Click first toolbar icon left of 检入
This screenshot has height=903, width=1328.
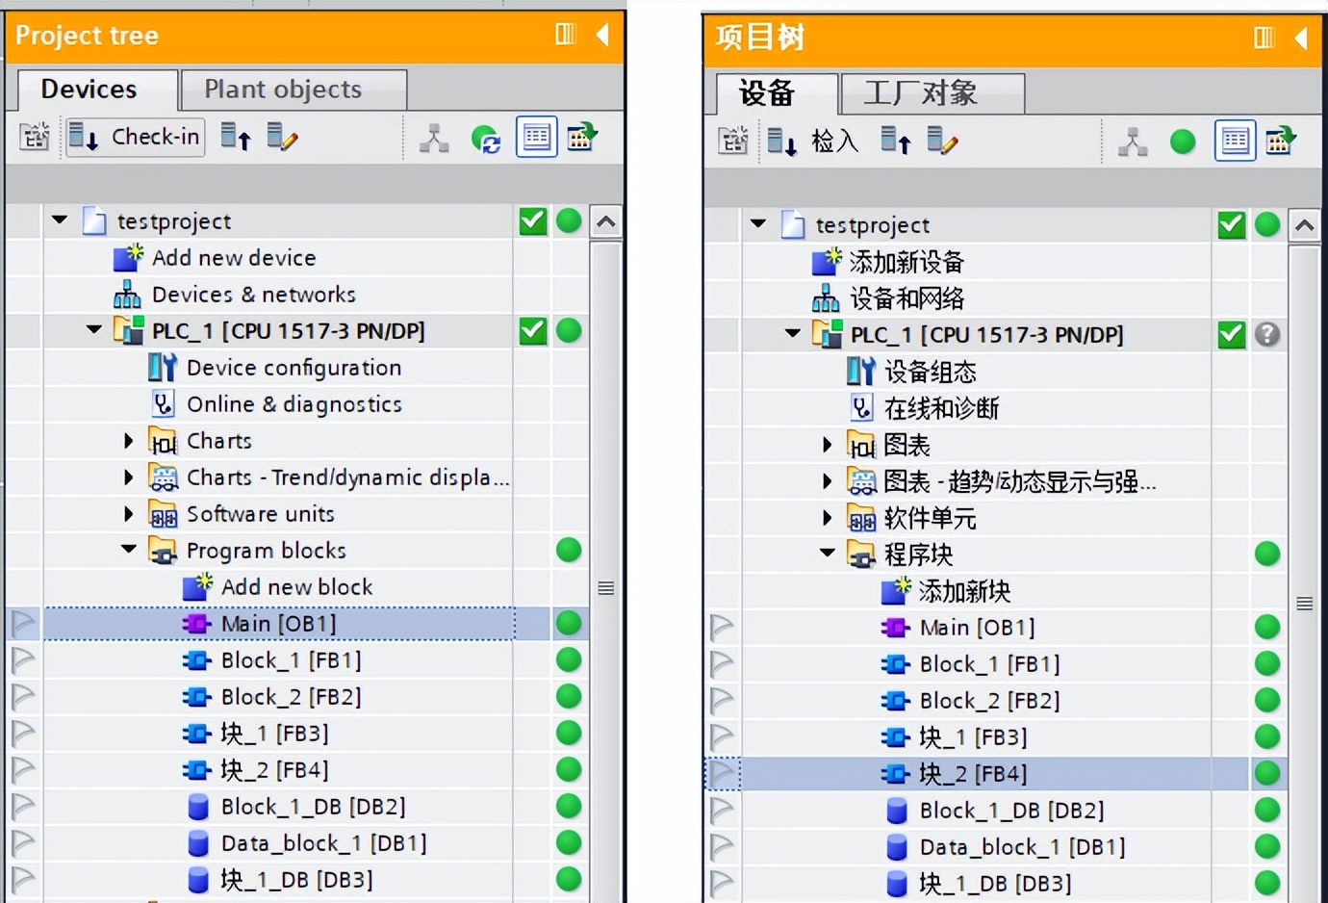[733, 142]
